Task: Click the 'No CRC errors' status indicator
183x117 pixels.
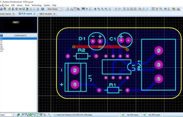Action: coord(131,115)
